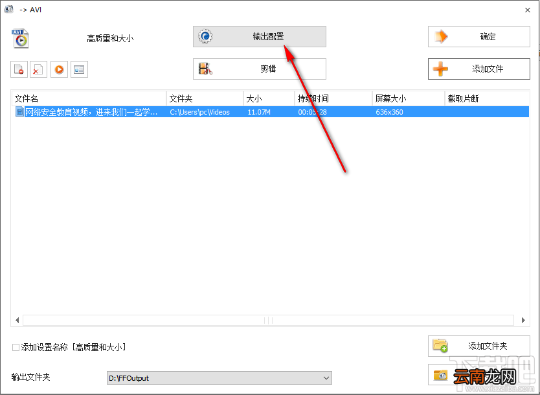Click 添加文件 to add a file
Viewport: 540px width, 395px height.
[x=478, y=69]
